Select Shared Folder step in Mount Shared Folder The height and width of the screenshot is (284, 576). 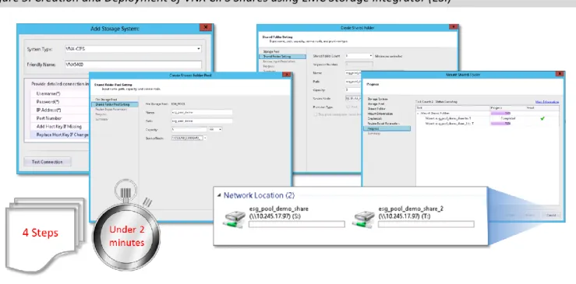point(376,109)
